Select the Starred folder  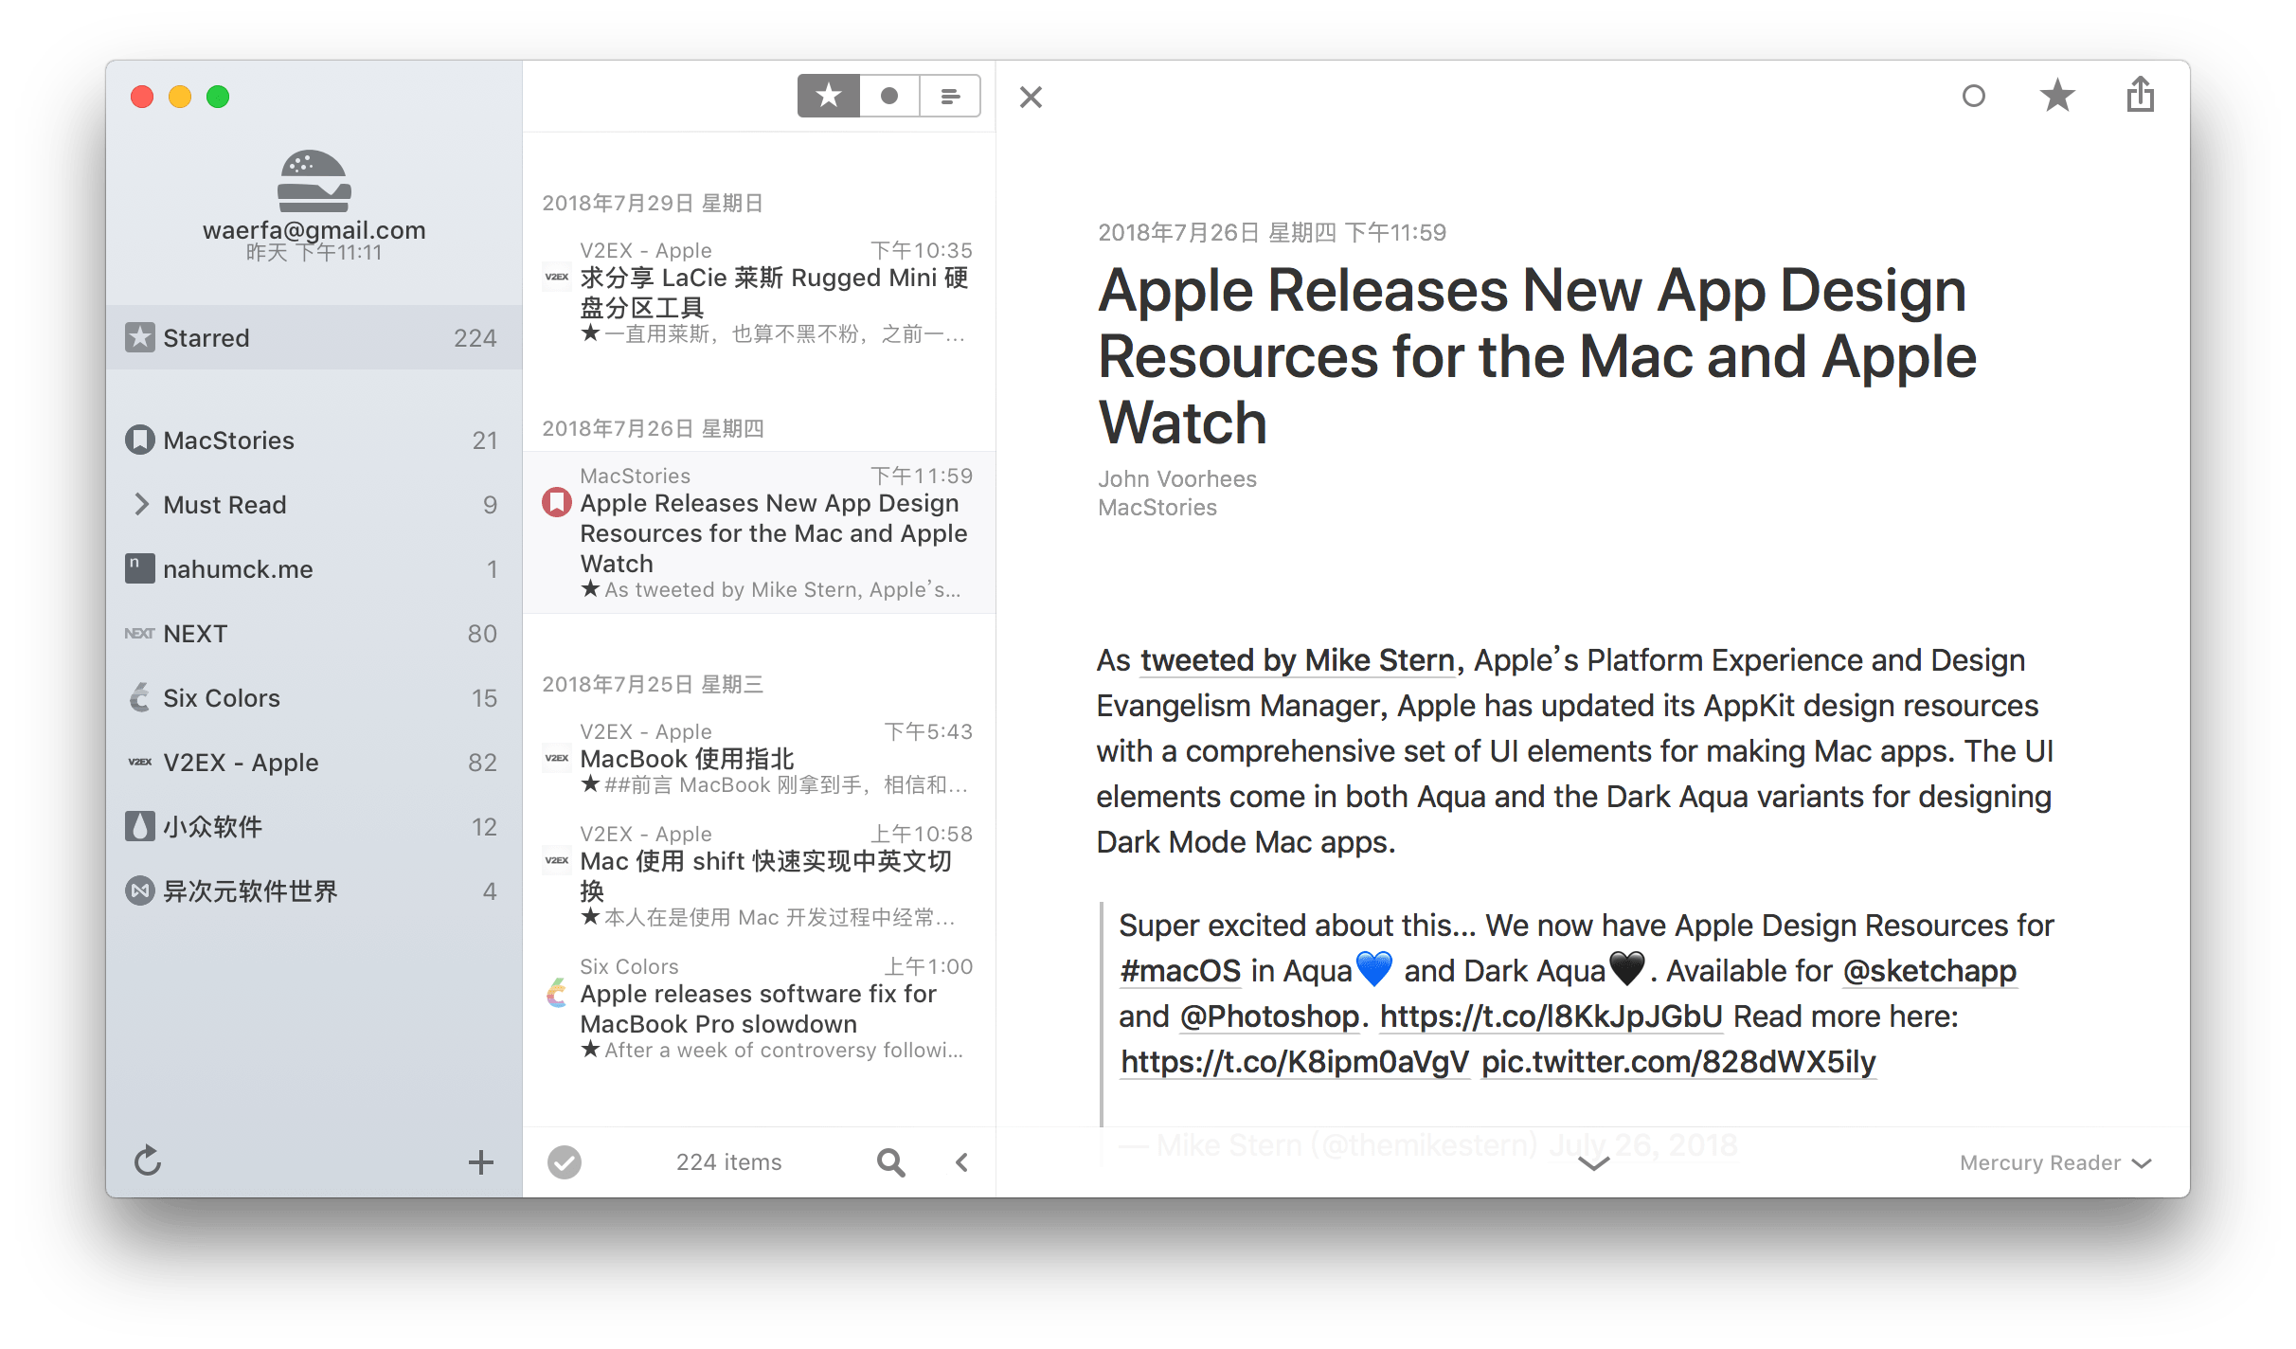pyautogui.click(x=314, y=337)
